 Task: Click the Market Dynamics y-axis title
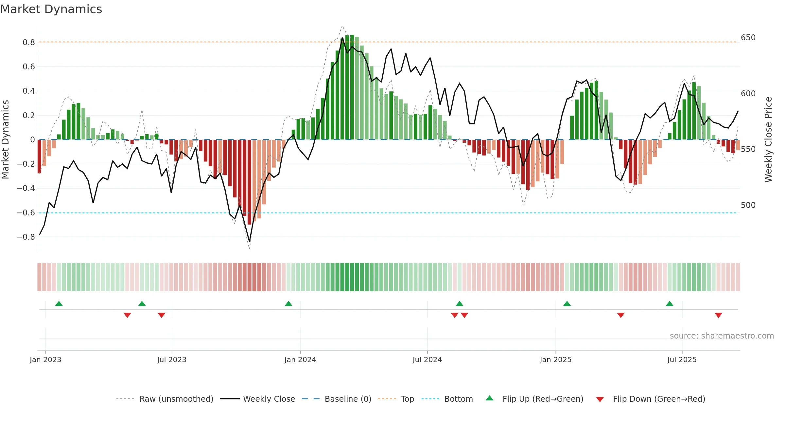[5, 139]
